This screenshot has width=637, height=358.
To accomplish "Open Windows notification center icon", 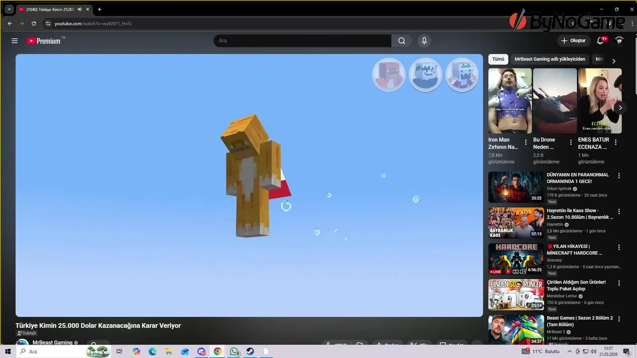I will (627, 352).
